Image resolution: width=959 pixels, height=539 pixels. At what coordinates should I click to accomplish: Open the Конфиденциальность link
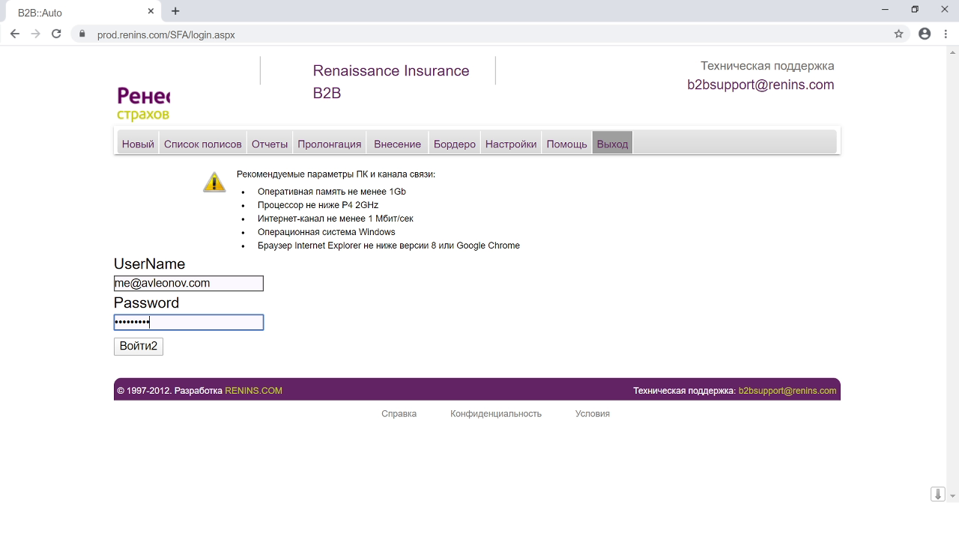(496, 413)
